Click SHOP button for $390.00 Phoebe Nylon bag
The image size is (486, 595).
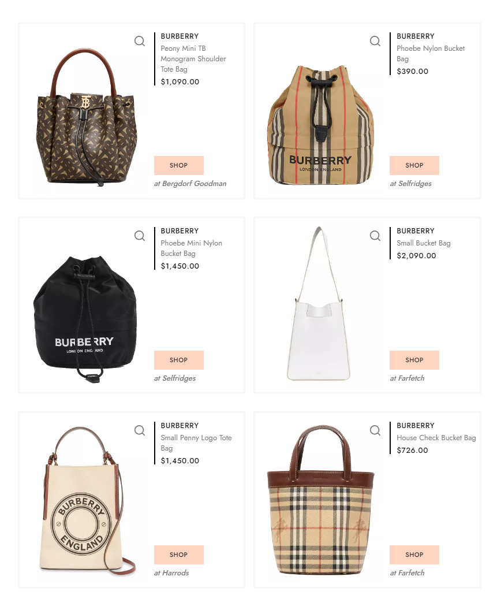click(x=414, y=165)
